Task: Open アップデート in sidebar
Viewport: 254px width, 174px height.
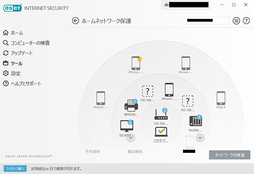Action: pyautogui.click(x=18, y=53)
